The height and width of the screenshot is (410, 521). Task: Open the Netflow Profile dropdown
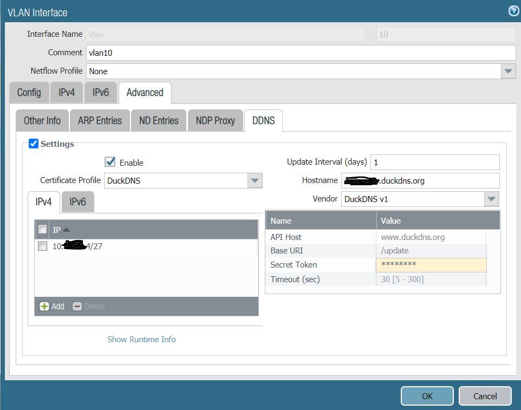coord(507,71)
